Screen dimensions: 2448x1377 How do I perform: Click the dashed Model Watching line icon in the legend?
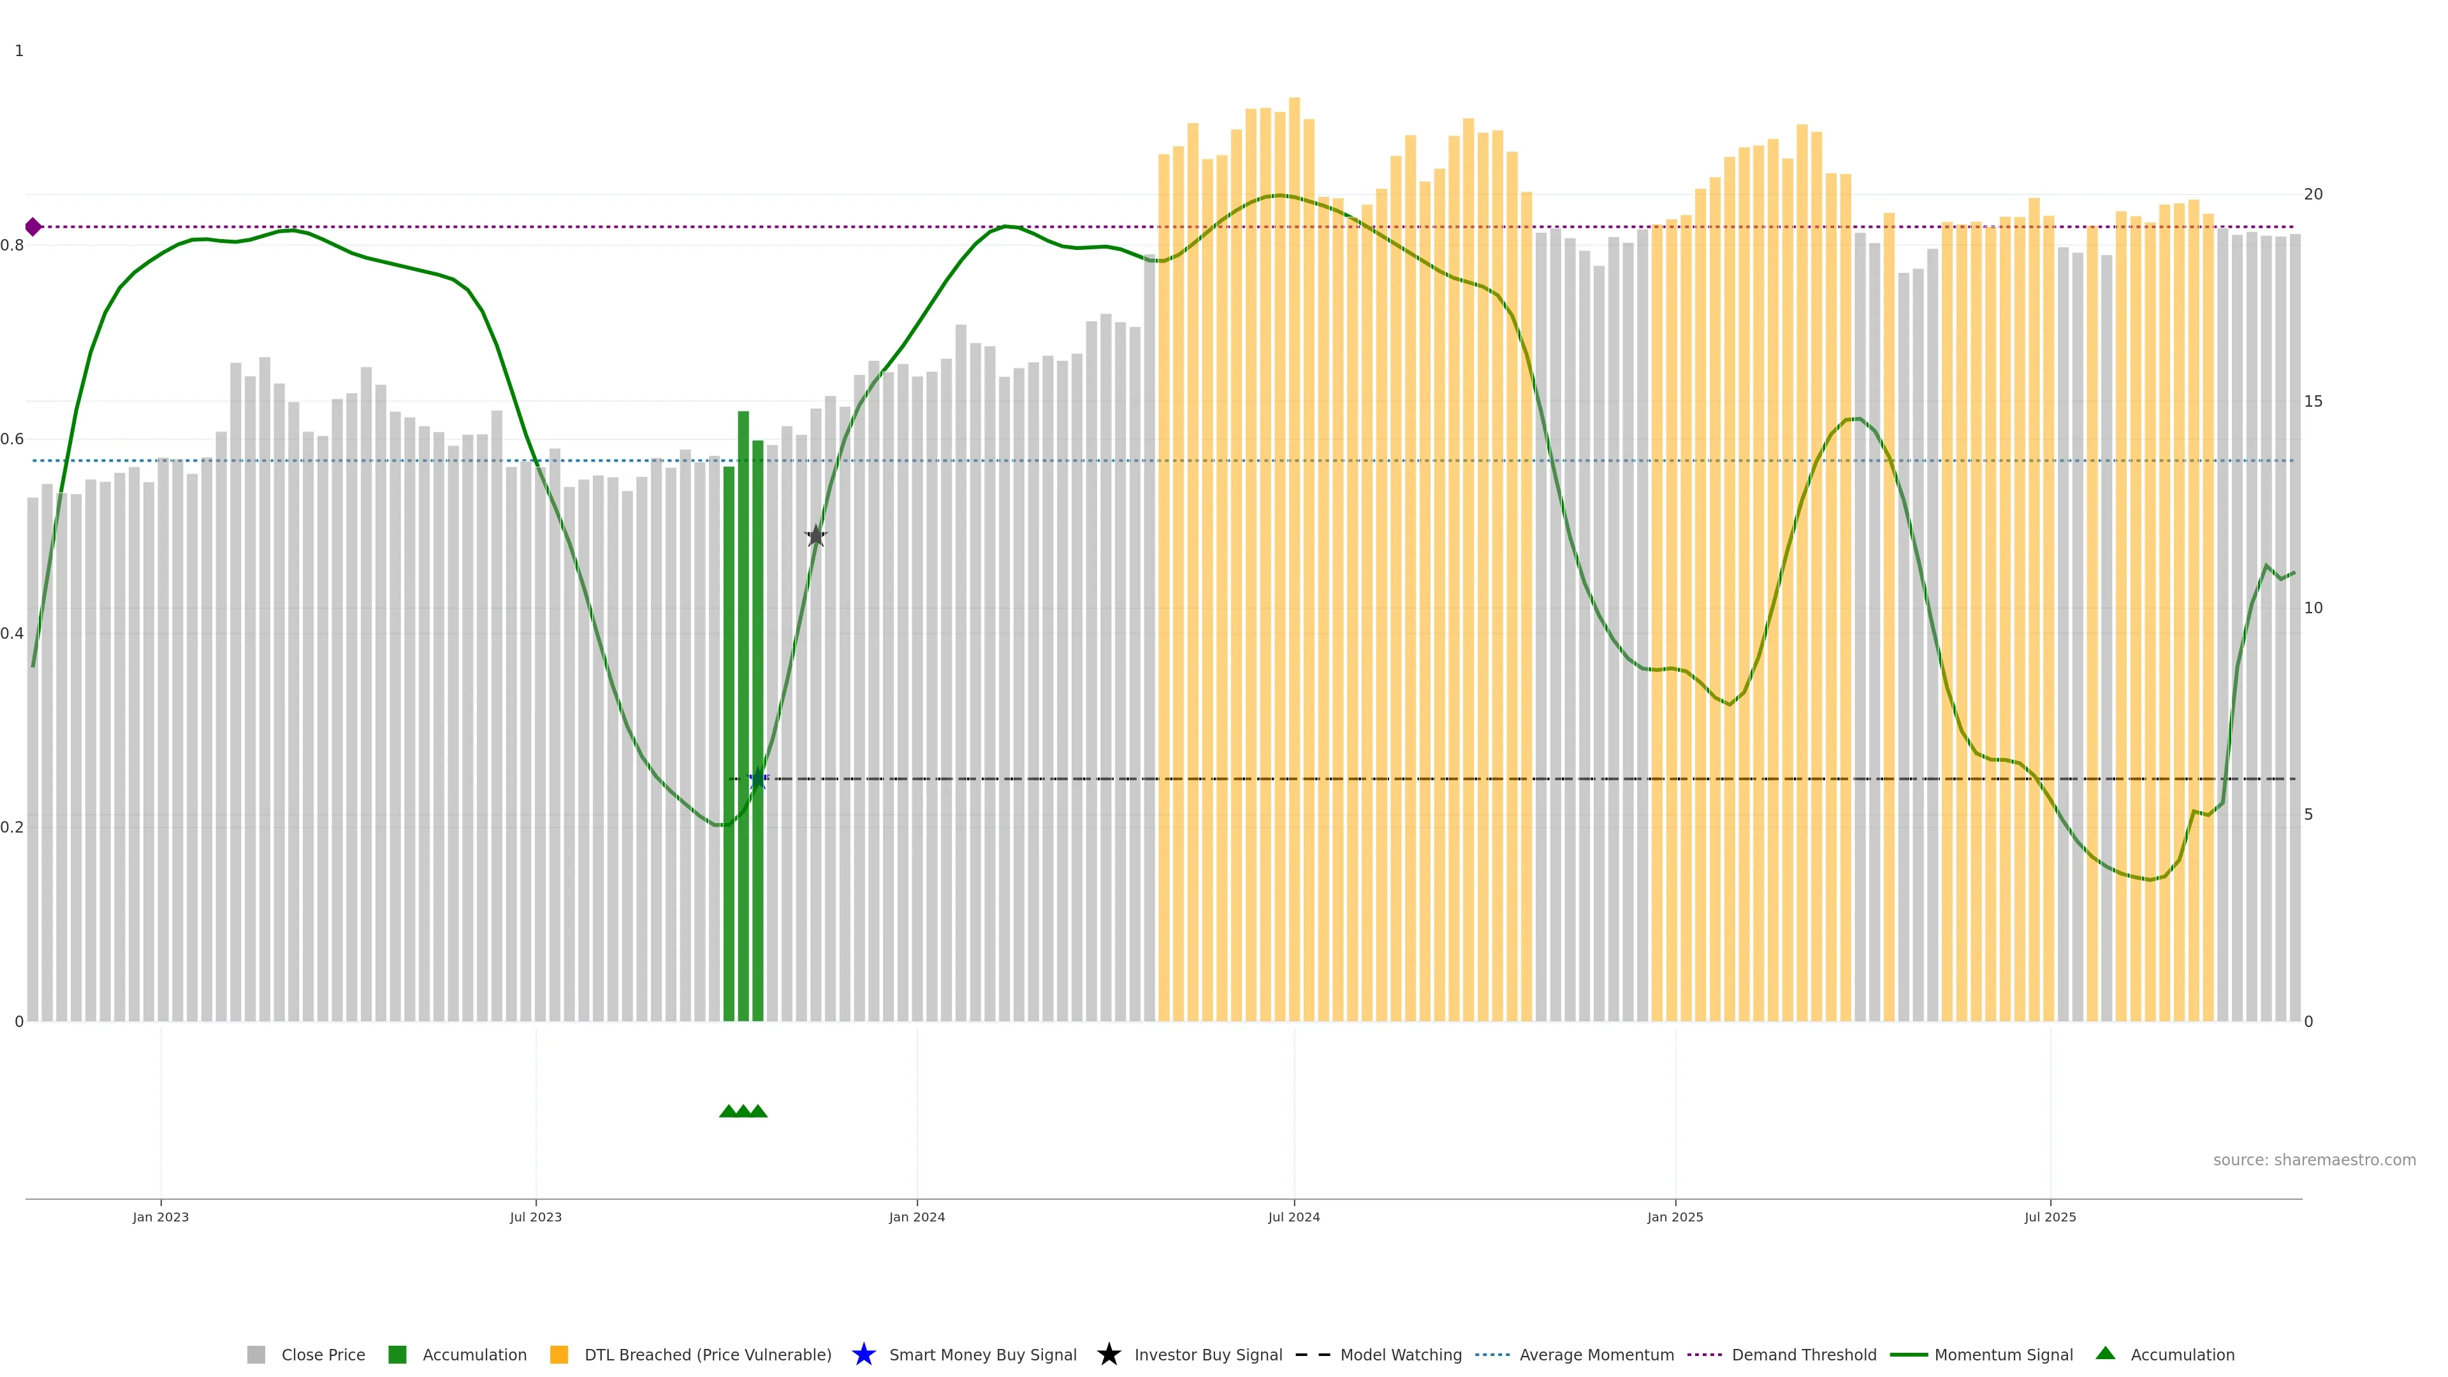coord(1313,1355)
